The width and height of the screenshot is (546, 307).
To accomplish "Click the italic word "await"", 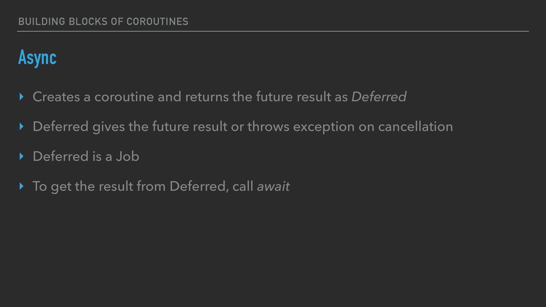I will pos(273,187).
